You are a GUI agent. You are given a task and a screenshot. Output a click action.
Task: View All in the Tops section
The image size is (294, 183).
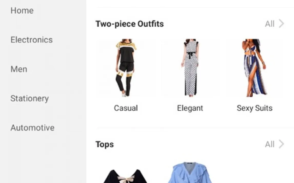270,144
